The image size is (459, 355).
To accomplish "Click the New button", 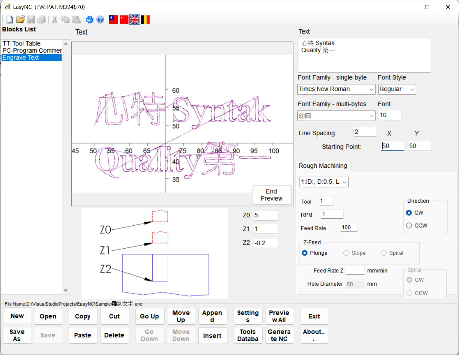I will (17, 316).
